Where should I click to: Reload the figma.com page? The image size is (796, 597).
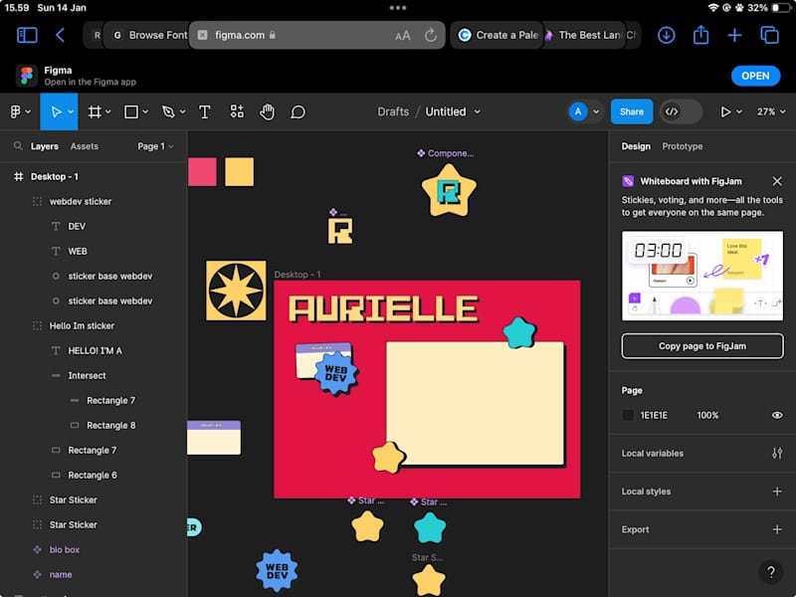431,35
